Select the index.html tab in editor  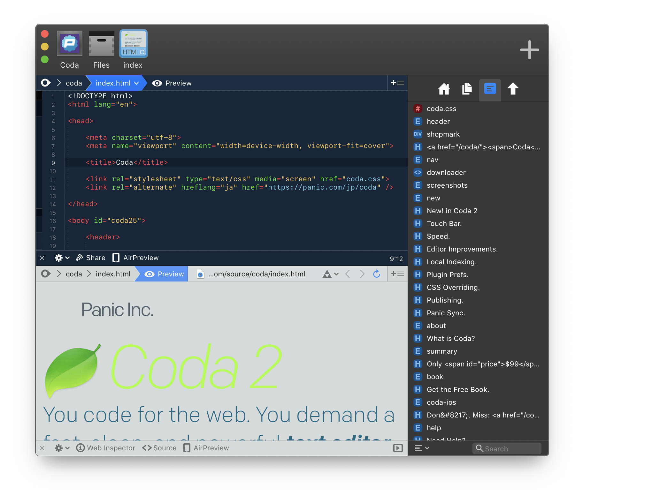point(114,83)
